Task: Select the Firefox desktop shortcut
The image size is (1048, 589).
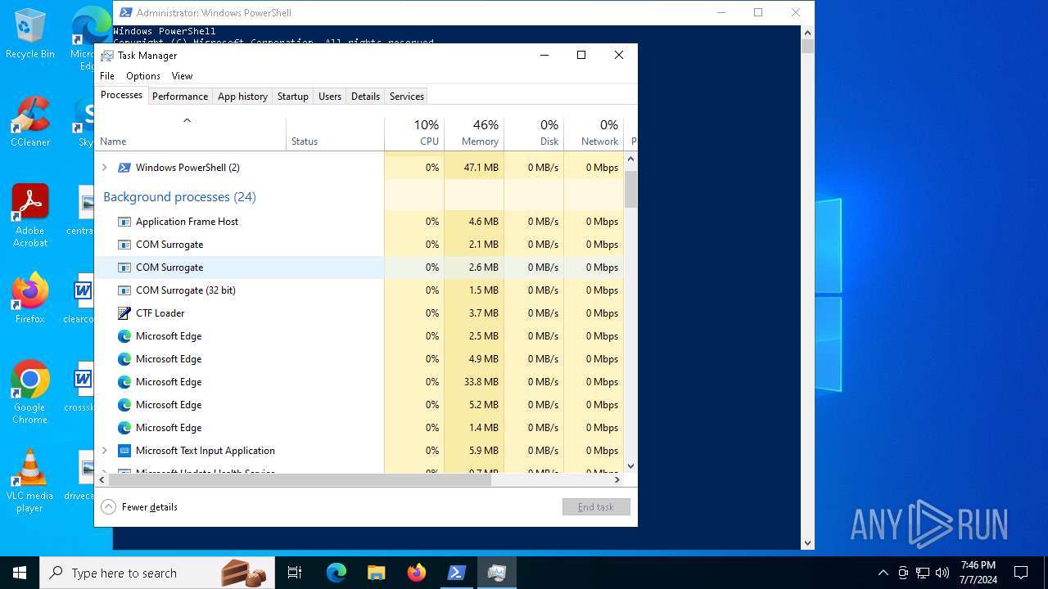Action: [30, 299]
